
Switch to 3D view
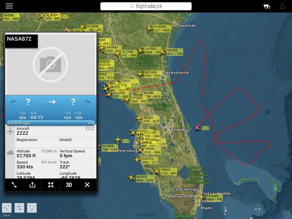pos(69,185)
